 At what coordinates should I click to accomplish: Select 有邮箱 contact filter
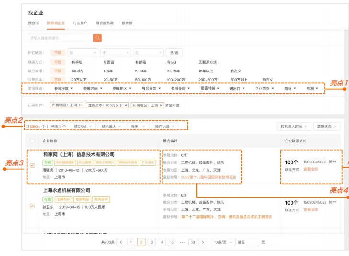tap(140, 62)
